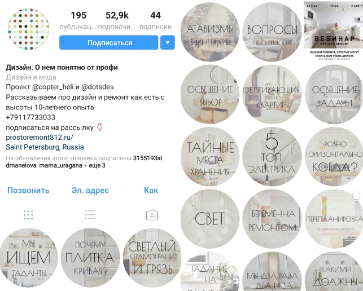Open the Мы ищем таланты post
The width and height of the screenshot is (363, 291).
pos(28,258)
